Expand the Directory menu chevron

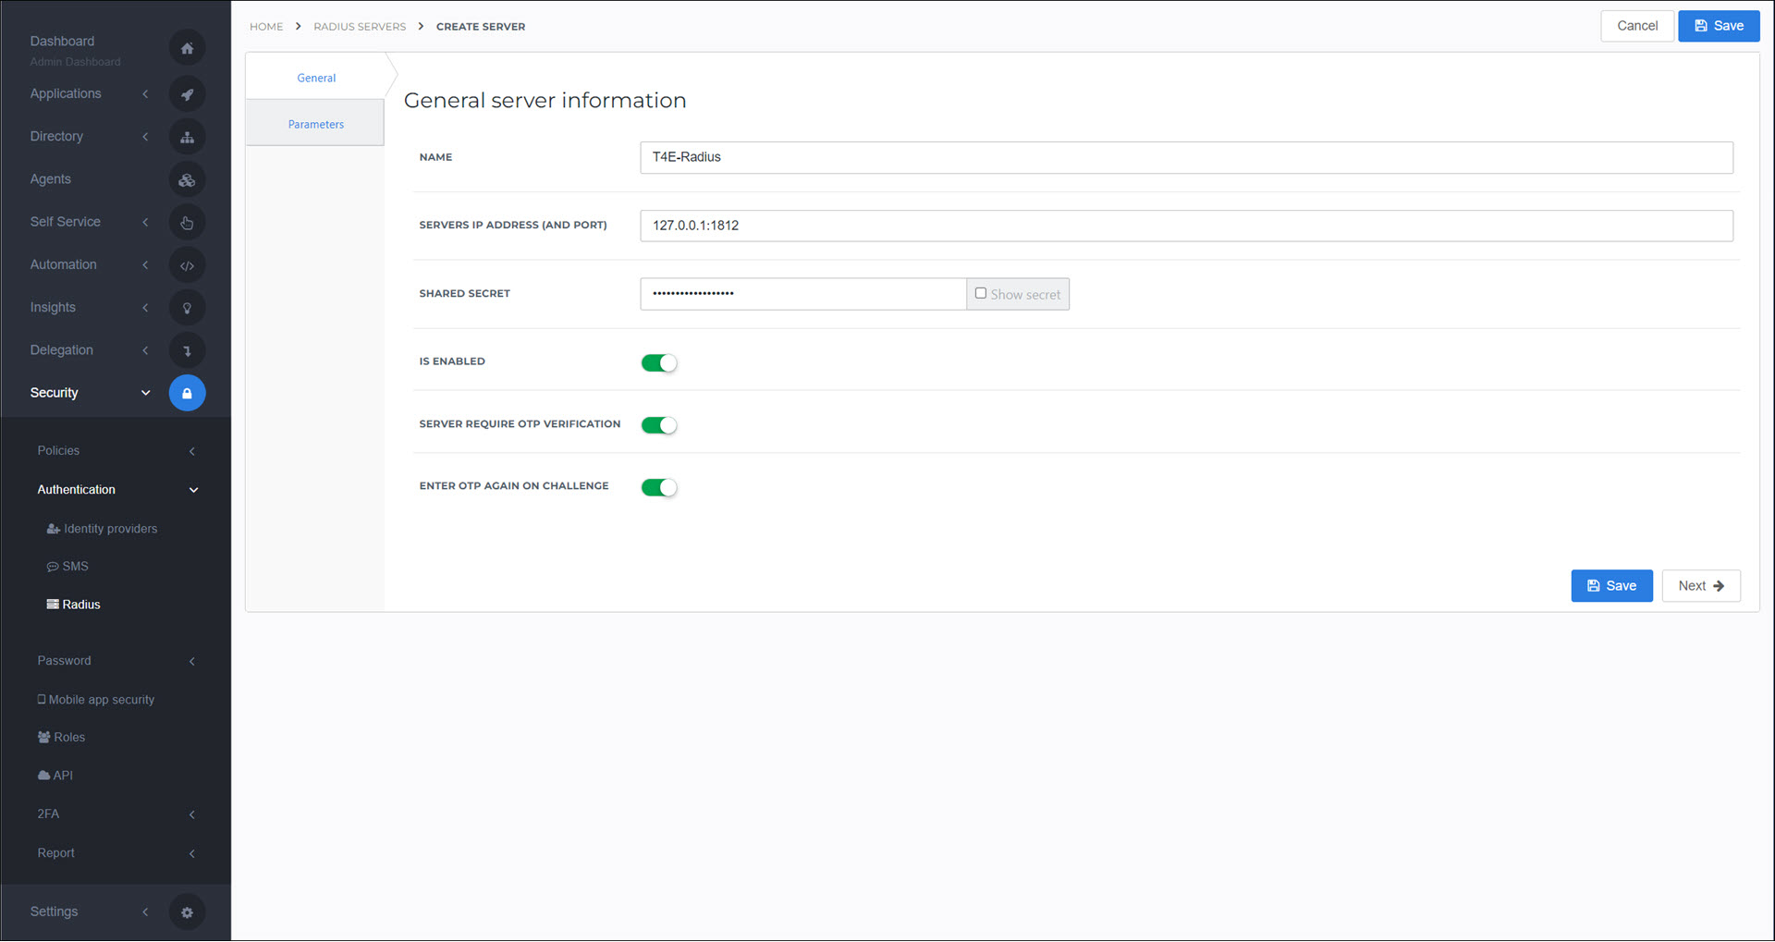tap(145, 137)
